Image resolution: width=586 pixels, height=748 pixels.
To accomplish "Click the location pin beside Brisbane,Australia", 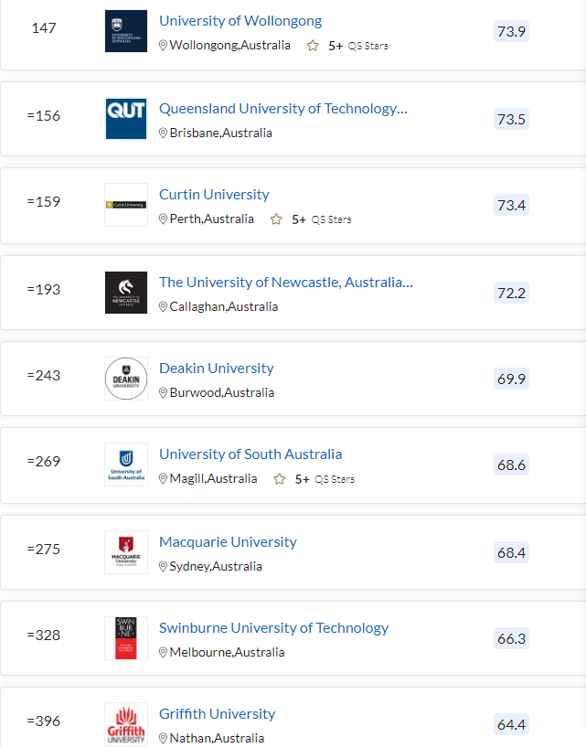I will pos(163,133).
